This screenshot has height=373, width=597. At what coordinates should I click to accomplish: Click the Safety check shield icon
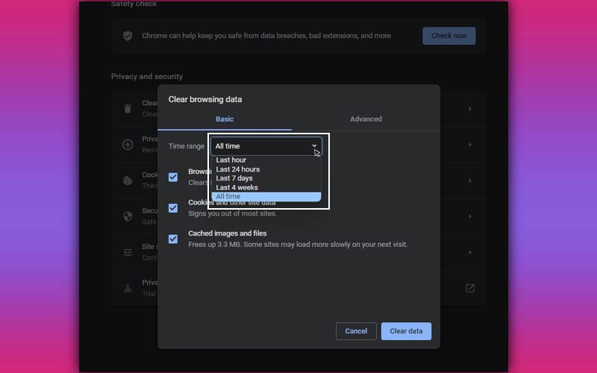(128, 36)
